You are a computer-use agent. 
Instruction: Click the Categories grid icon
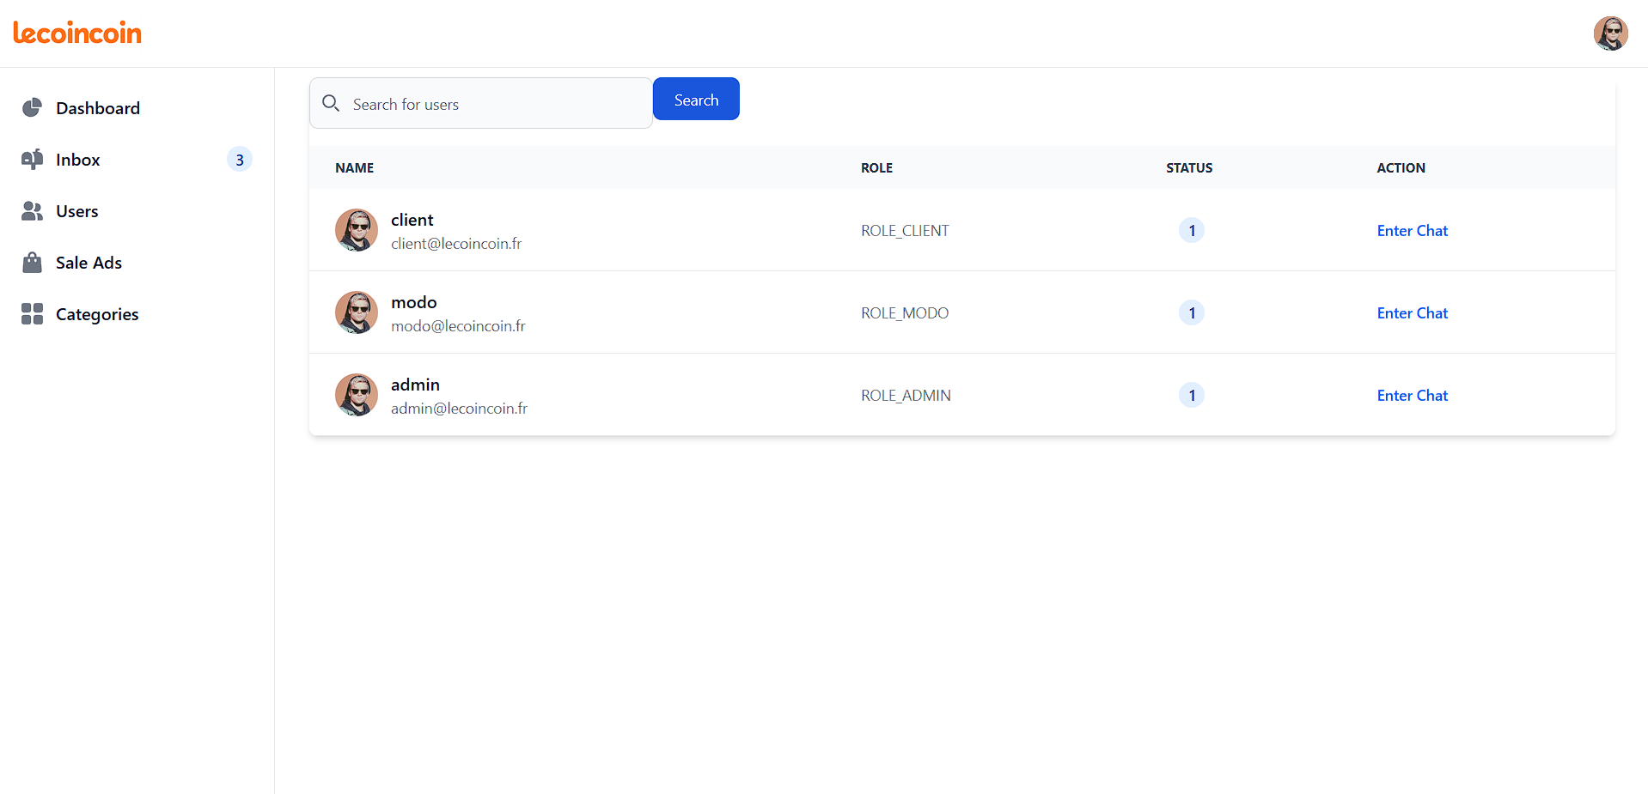point(32,314)
